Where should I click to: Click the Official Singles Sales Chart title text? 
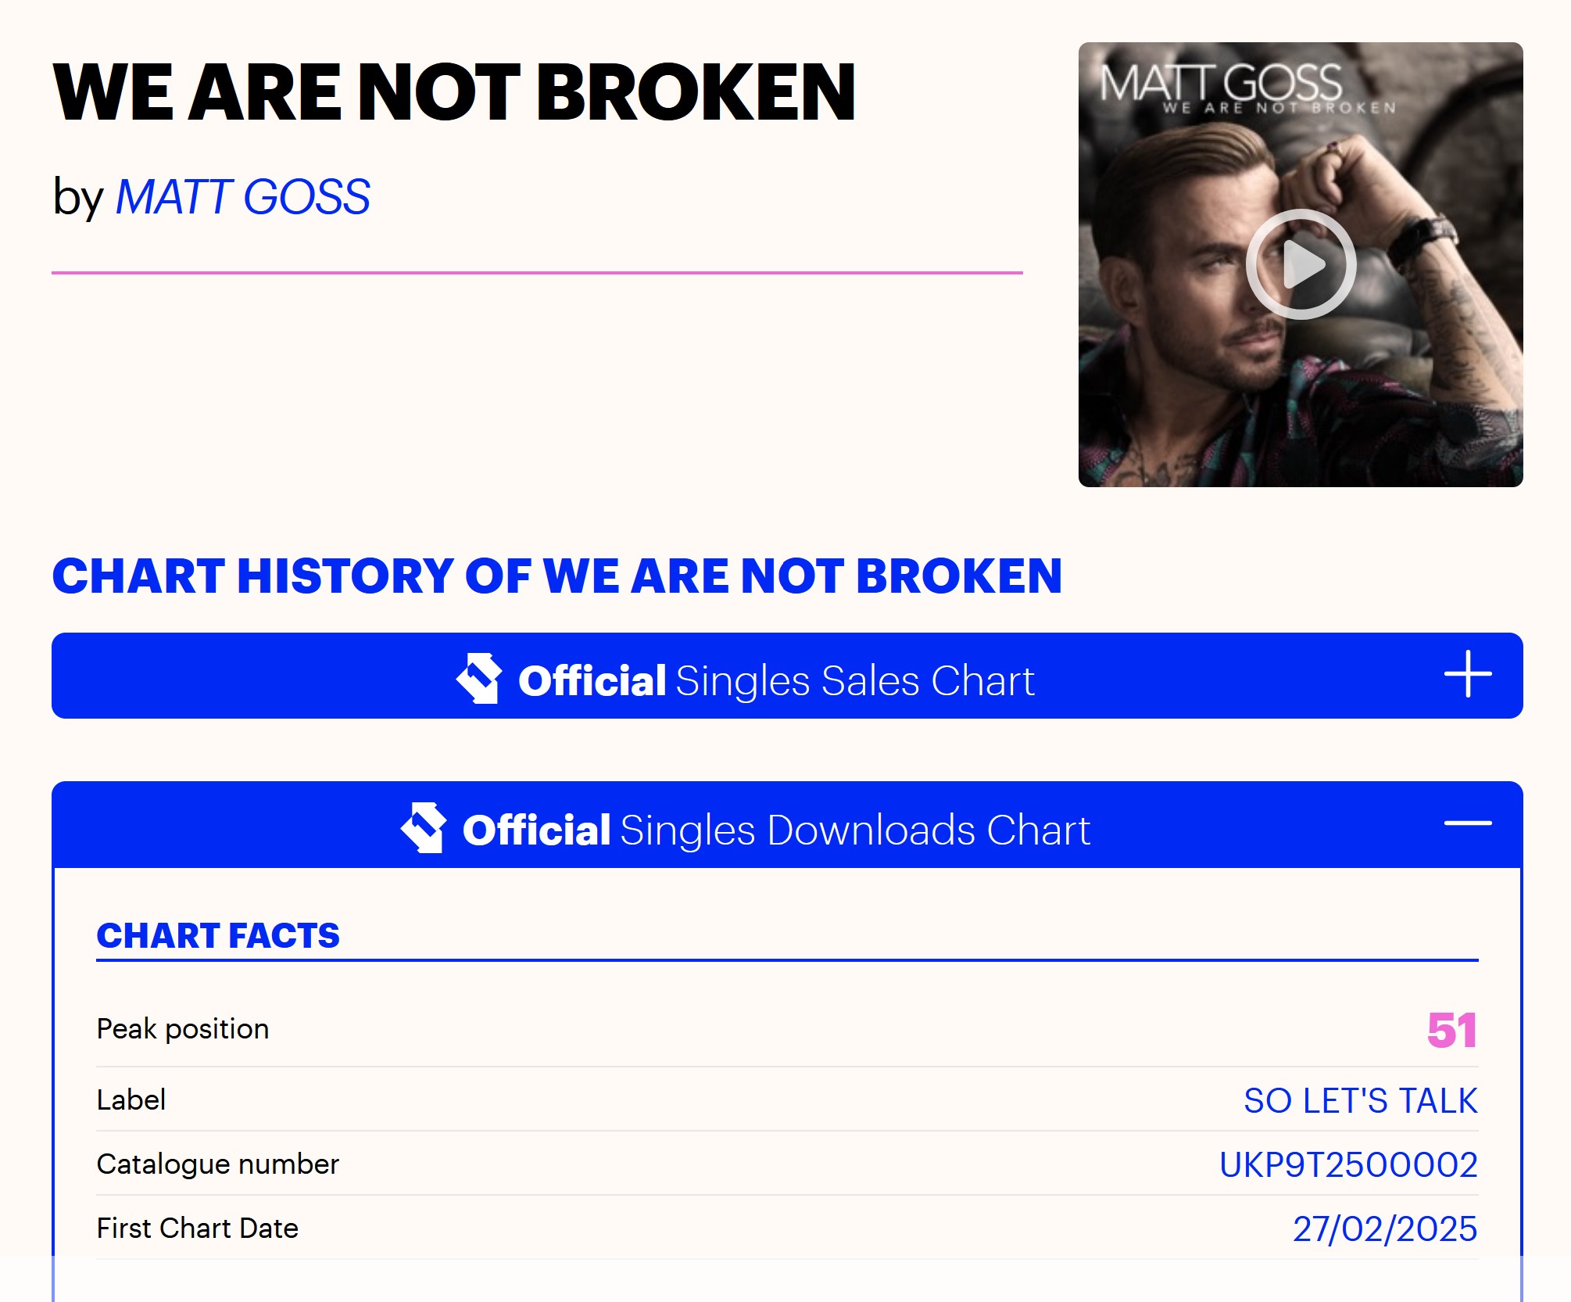(x=776, y=680)
